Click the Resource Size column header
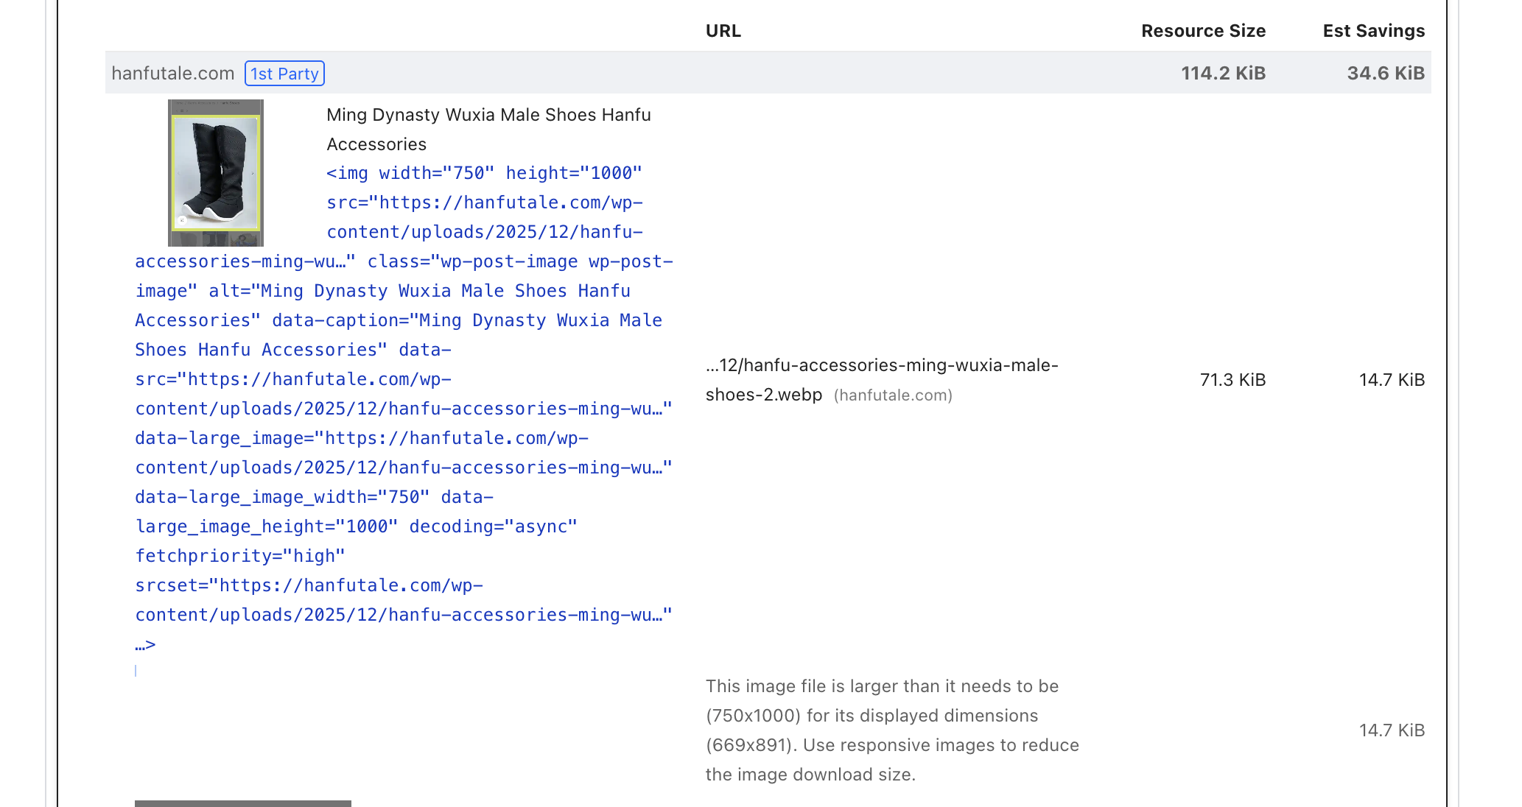1522x807 pixels. click(1203, 31)
